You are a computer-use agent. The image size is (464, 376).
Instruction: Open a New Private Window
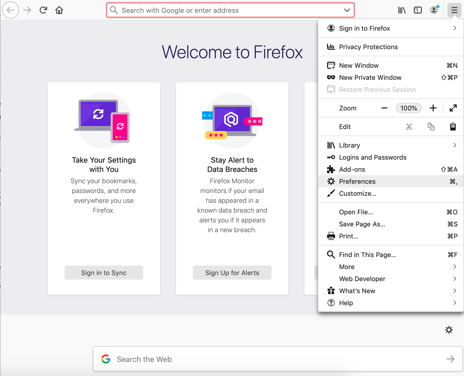[391, 78]
